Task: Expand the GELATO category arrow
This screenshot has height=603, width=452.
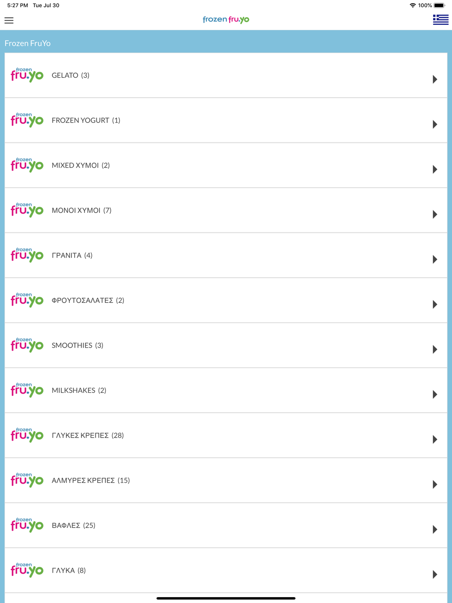Action: [x=435, y=80]
